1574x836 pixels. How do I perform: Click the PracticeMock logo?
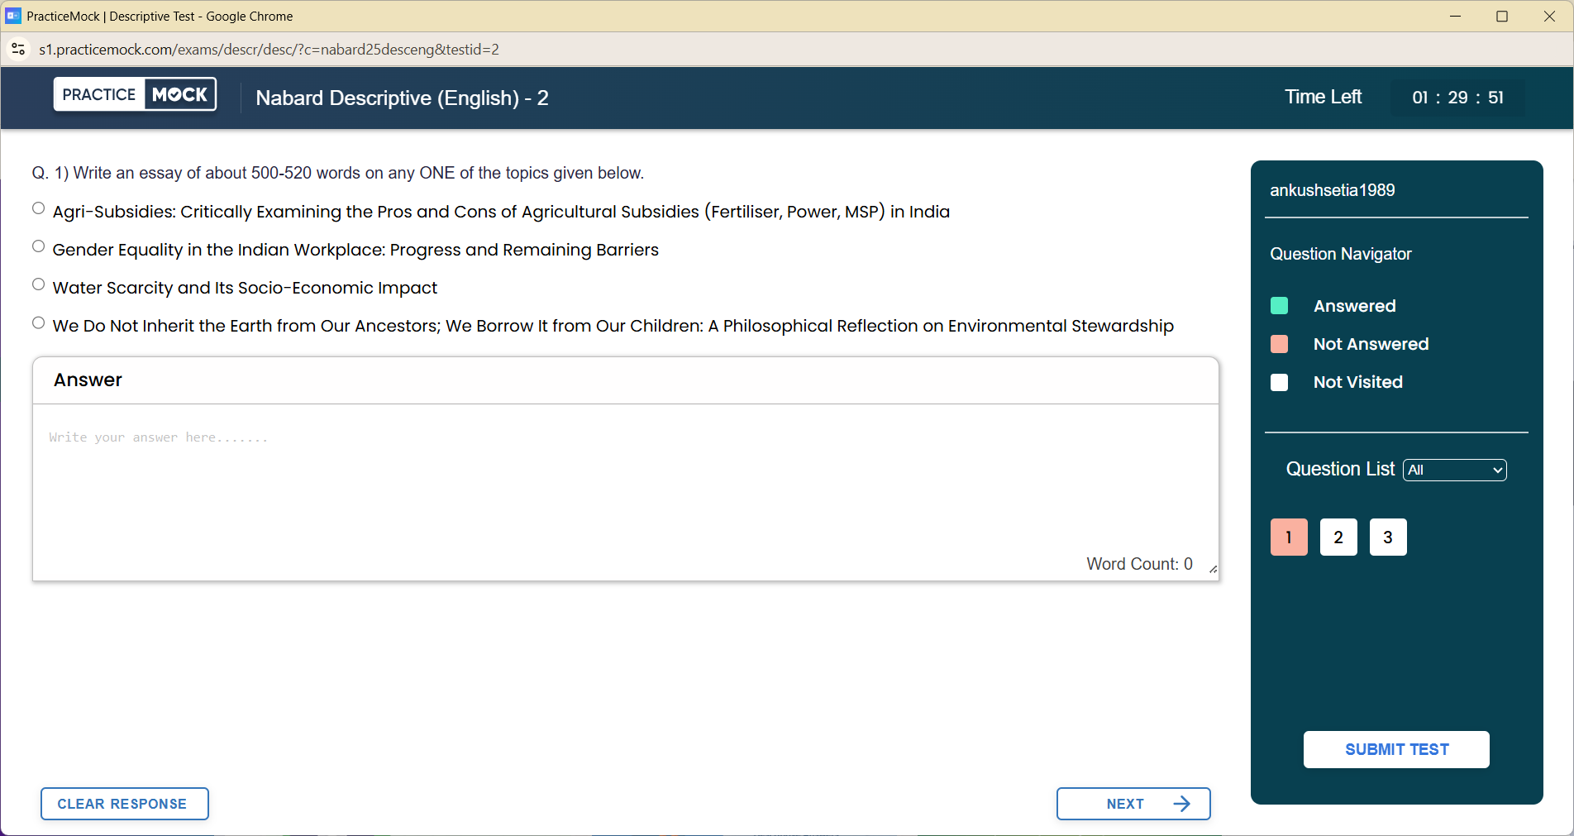pos(135,93)
